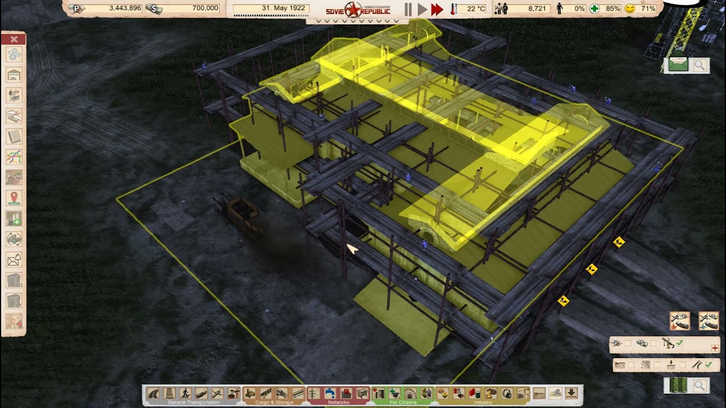Open the globe trade arrows icon
Screen dimensions: 726x408
(14, 239)
